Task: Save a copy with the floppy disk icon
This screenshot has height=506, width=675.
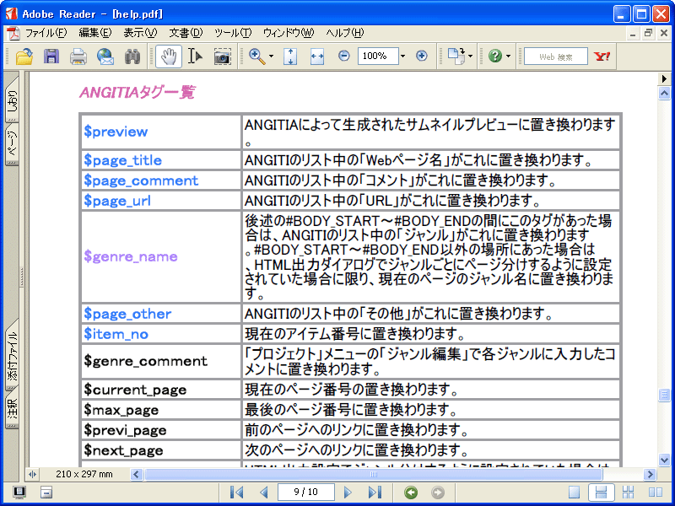Action: click(51, 57)
